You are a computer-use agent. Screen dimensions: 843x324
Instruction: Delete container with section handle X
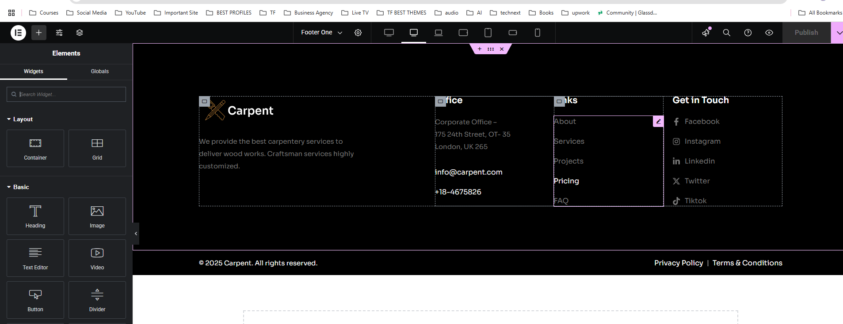[502, 49]
